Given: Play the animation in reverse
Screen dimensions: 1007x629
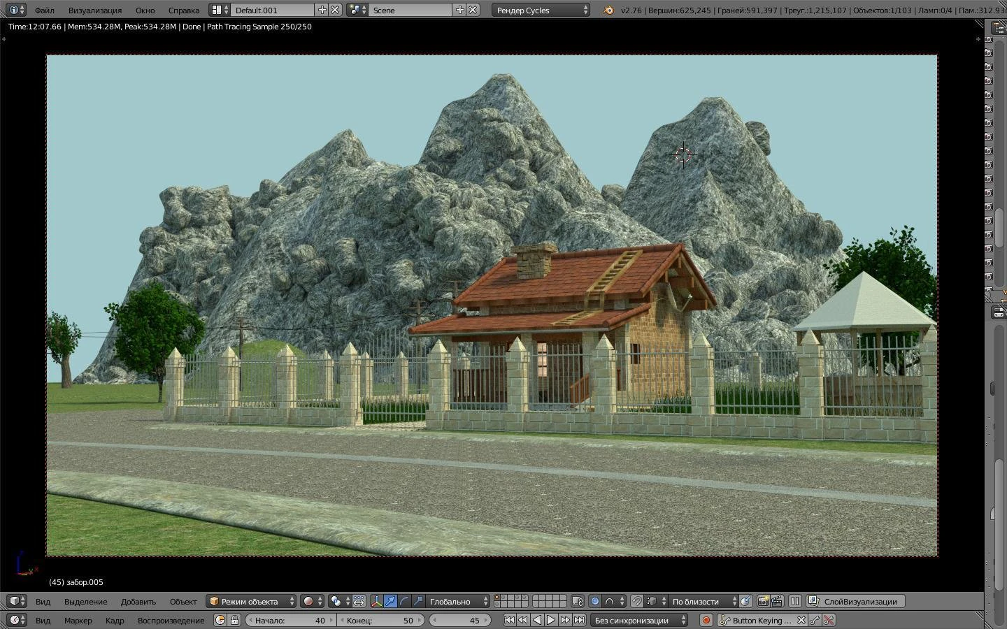Looking at the screenshot, I should 537,620.
